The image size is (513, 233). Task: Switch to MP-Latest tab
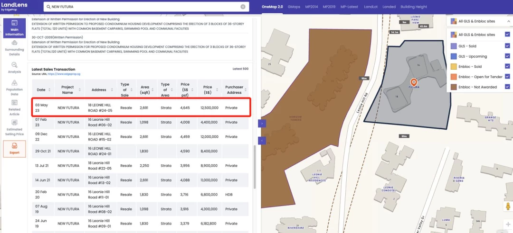[349, 7]
